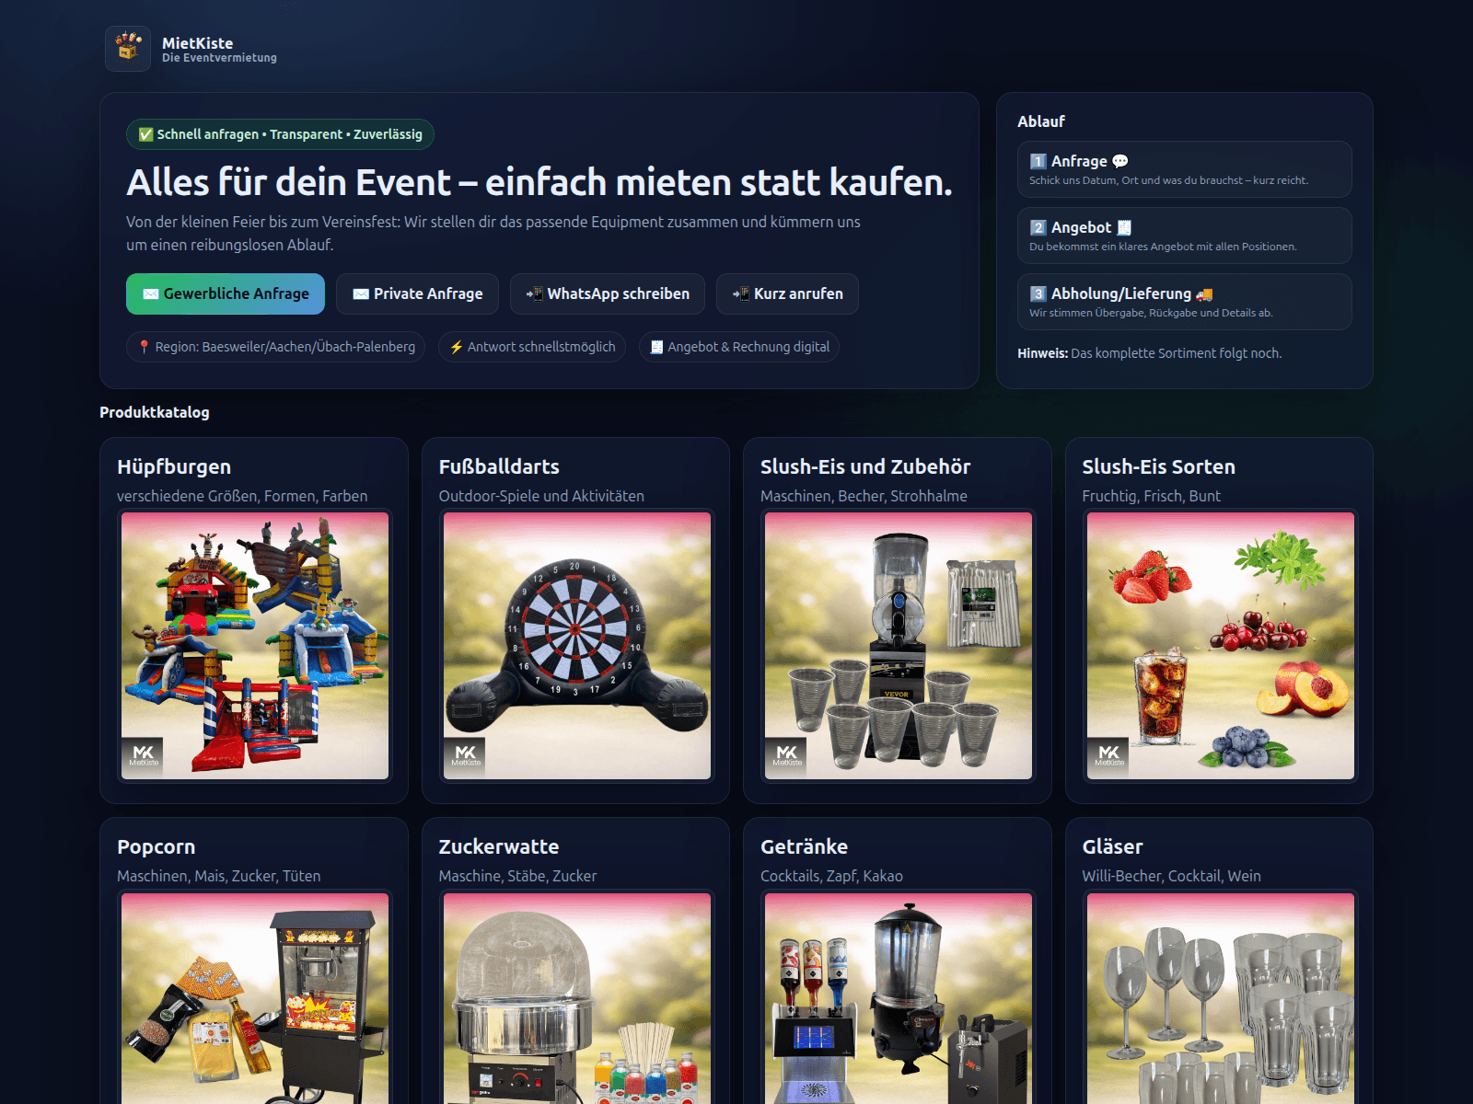This screenshot has height=1104, width=1473.
Task: Click the text Maschinen, Becher, Strohhalme
Action: coord(864,496)
